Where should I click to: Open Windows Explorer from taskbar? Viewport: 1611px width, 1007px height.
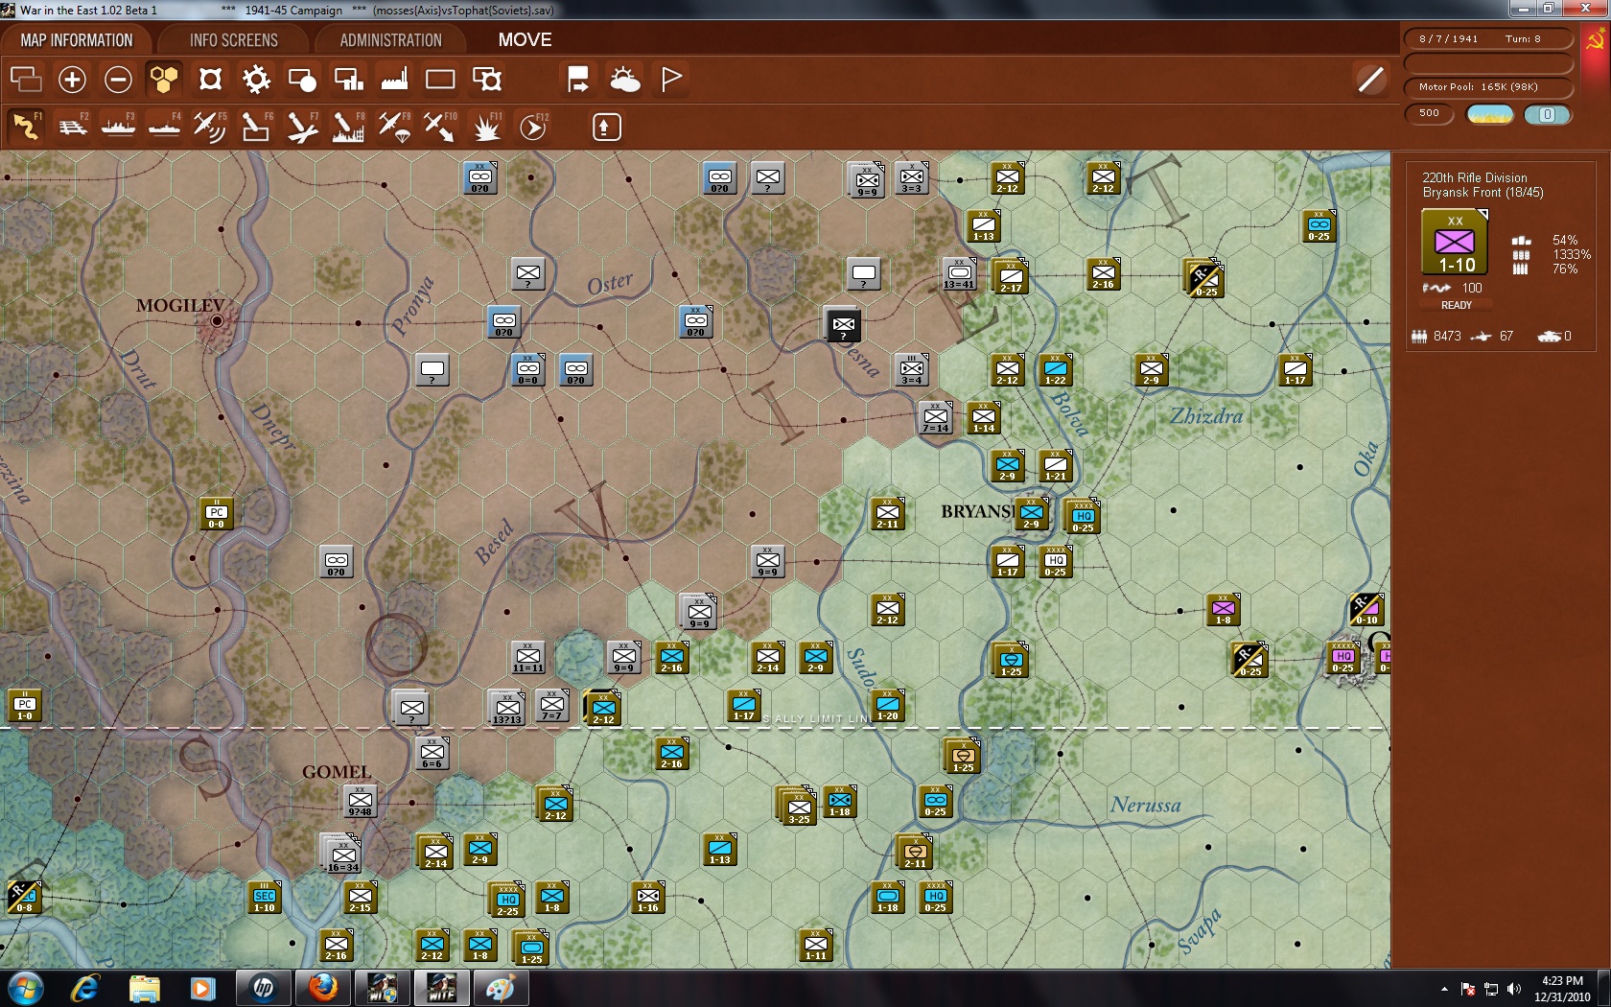[145, 988]
